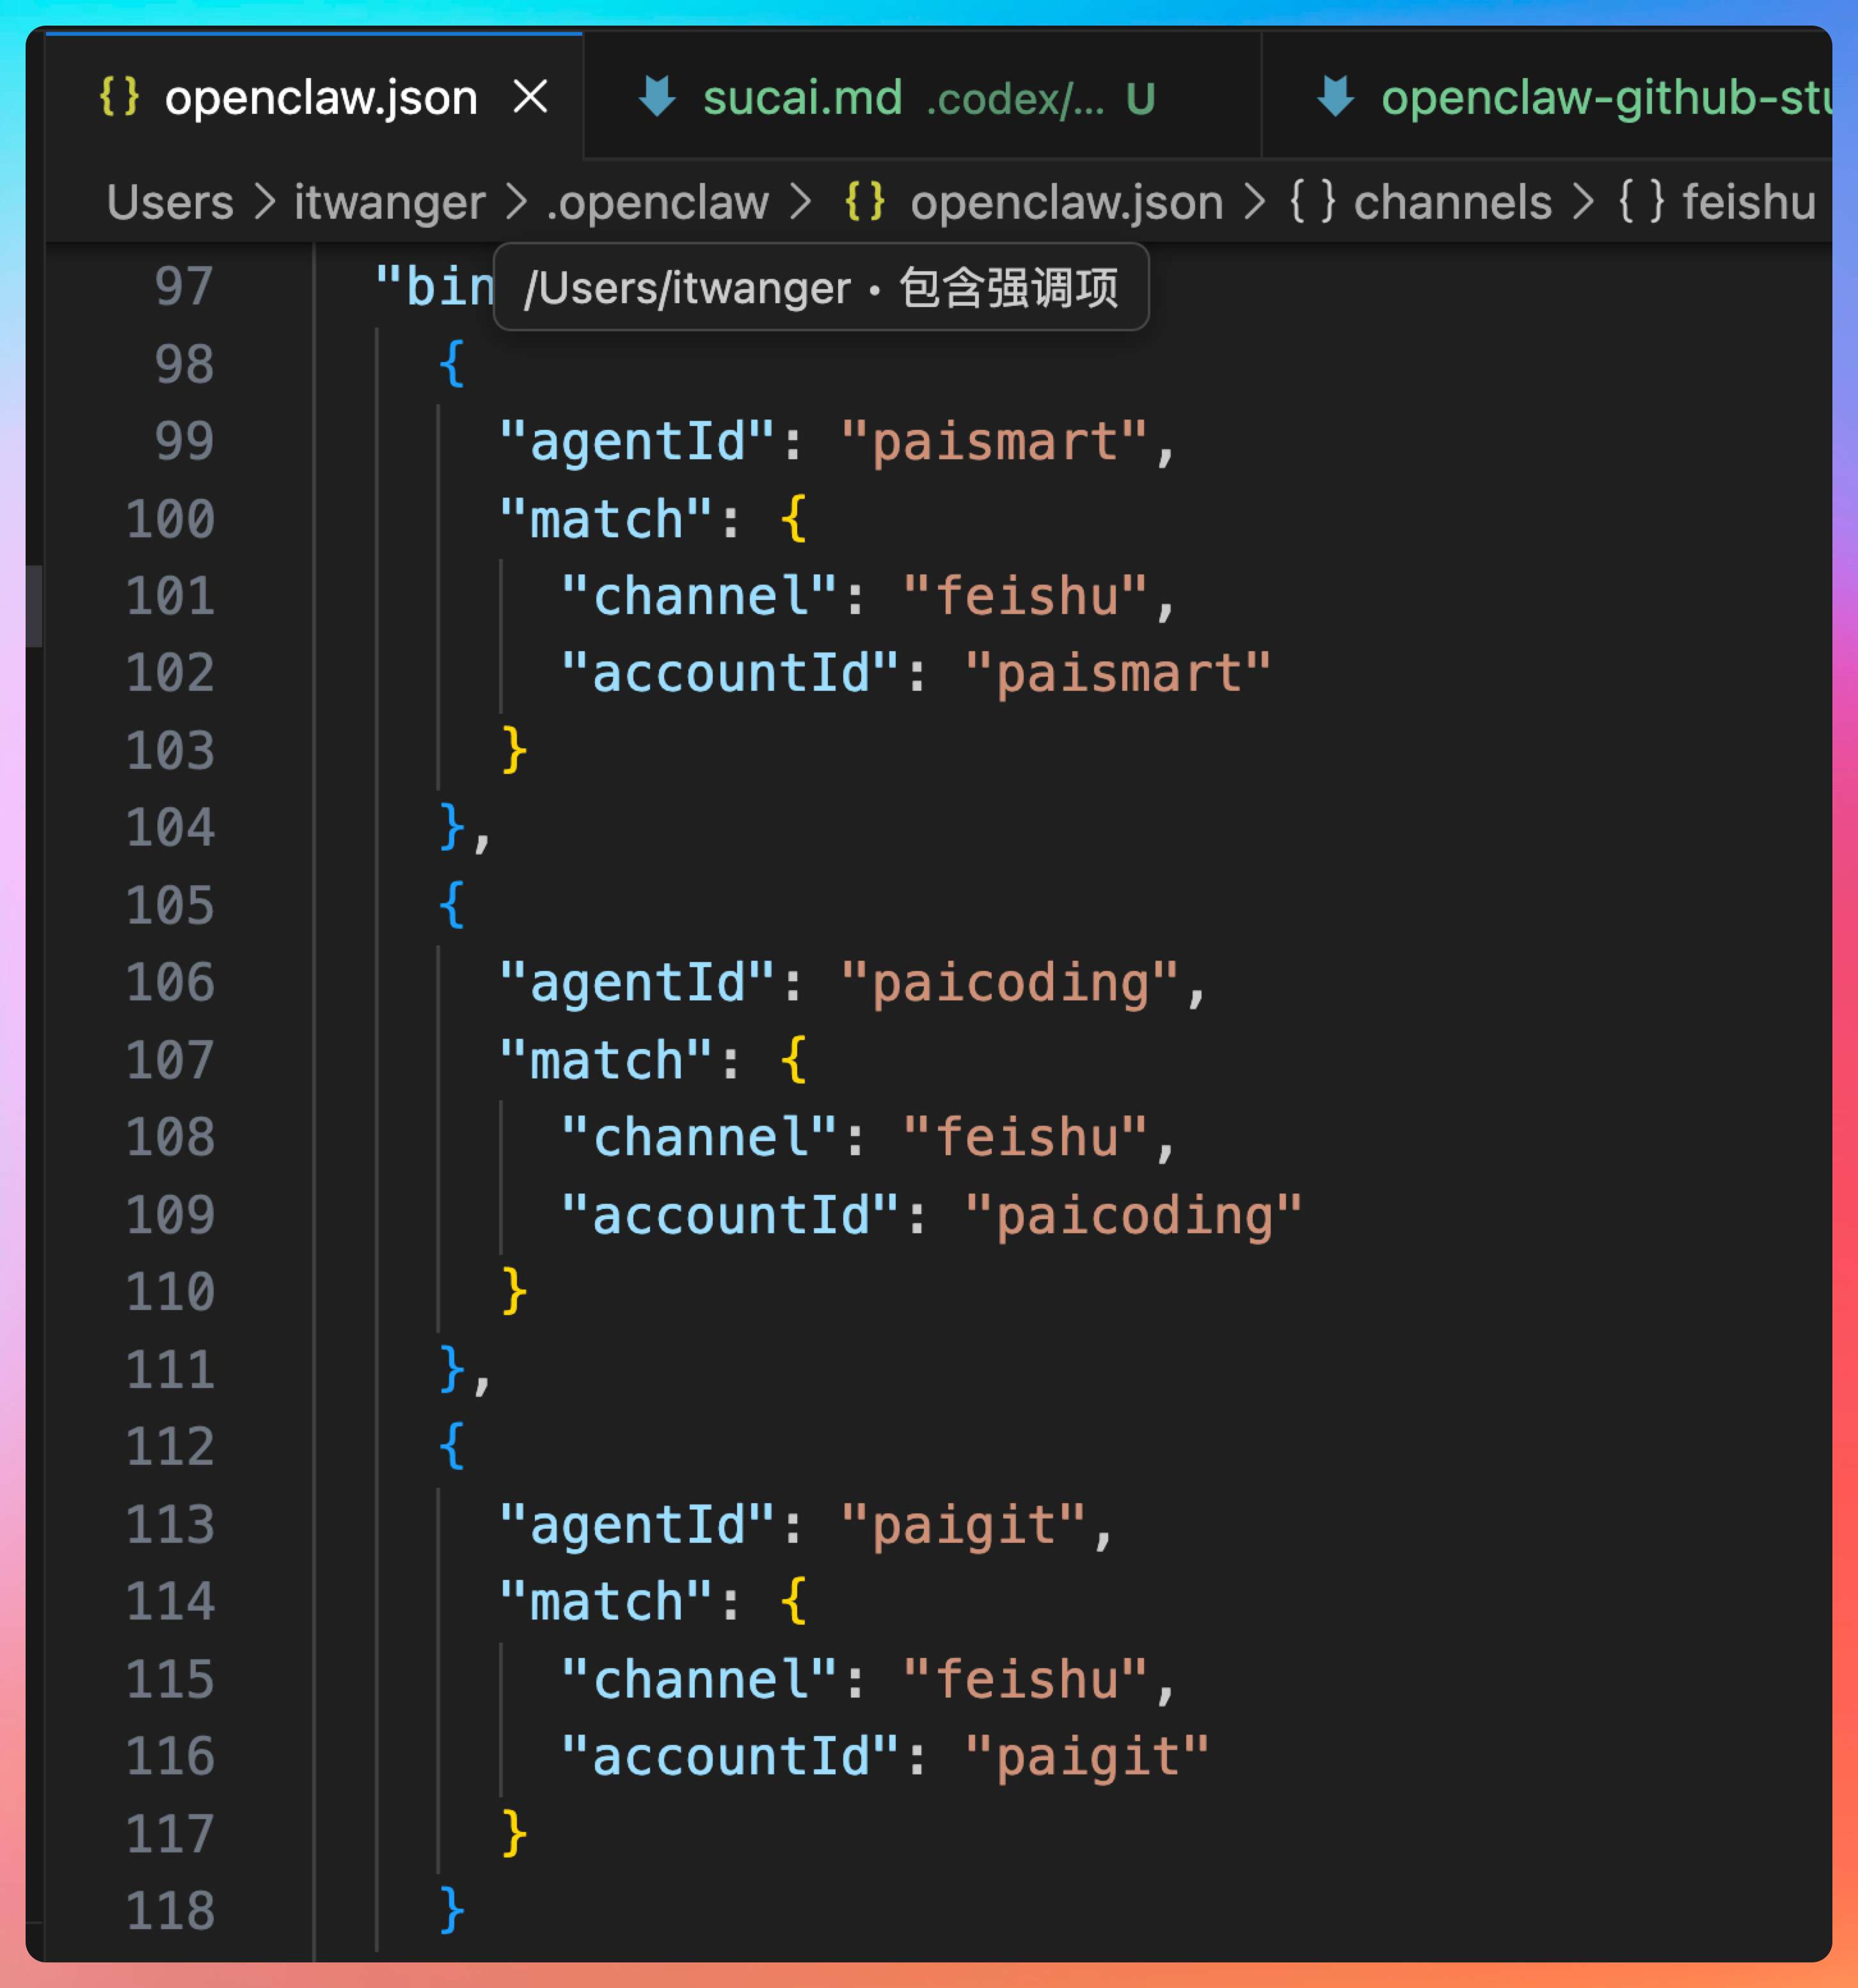Switch to the sucai.md tab
The height and width of the screenshot is (1988, 1858).
(803, 97)
